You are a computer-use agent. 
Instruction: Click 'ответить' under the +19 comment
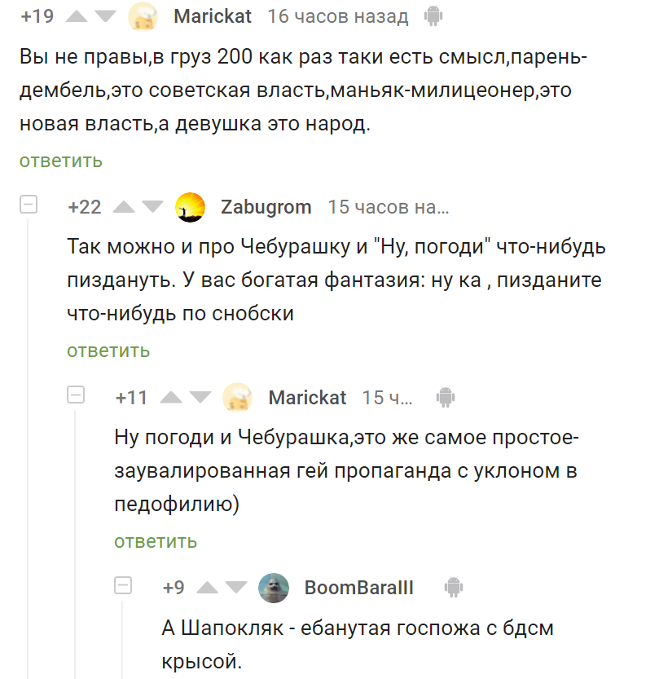click(61, 160)
